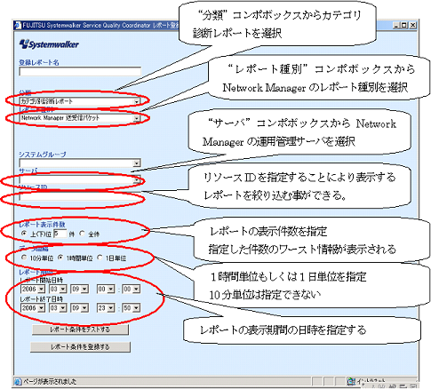Click the intranet zone icon in status bar

(x=351, y=381)
